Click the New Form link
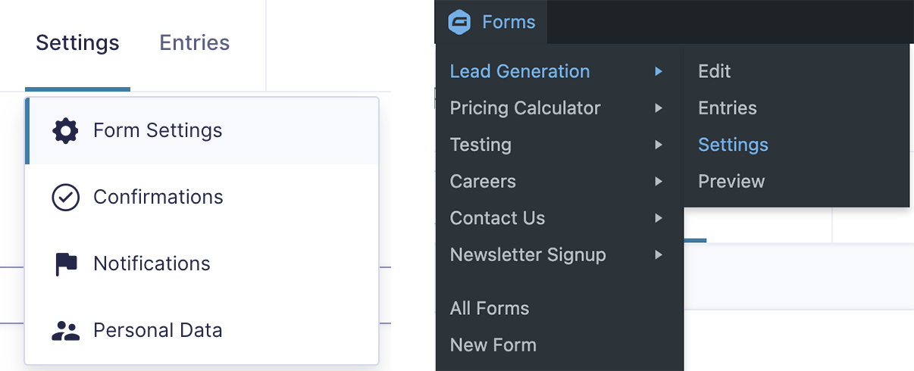Viewport: 914px width, 371px height. coord(493,345)
